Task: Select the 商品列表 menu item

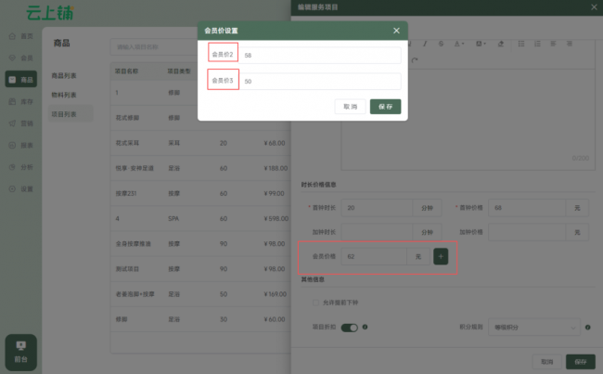Action: (x=64, y=75)
